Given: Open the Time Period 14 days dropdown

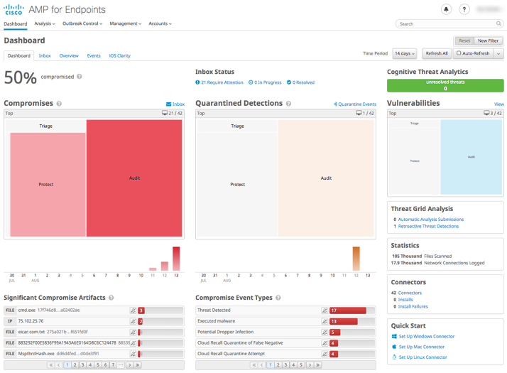Looking at the screenshot, I should point(405,53).
